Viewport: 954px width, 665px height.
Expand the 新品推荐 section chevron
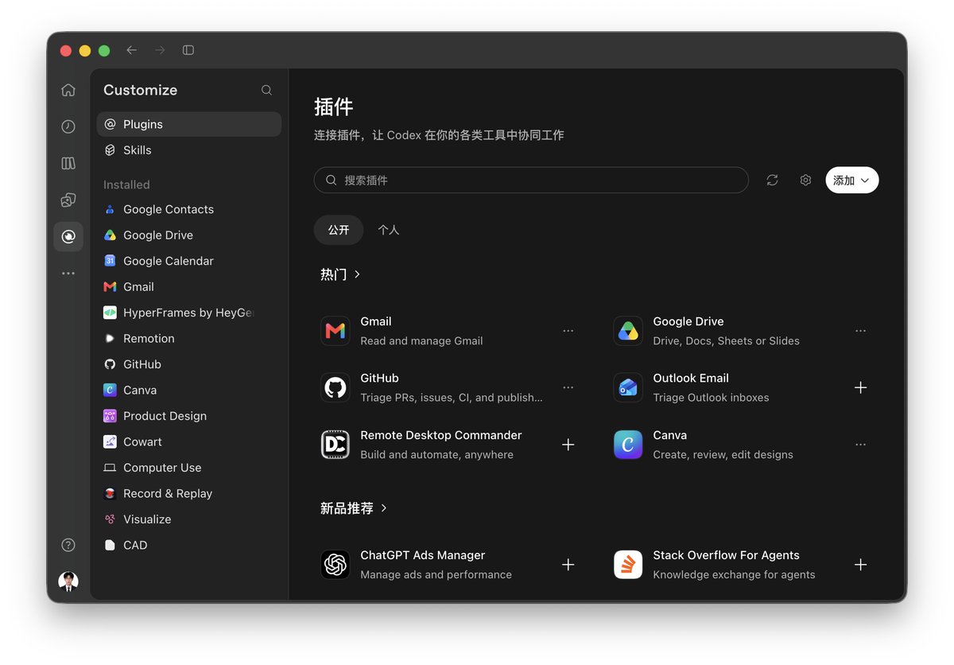coord(384,507)
